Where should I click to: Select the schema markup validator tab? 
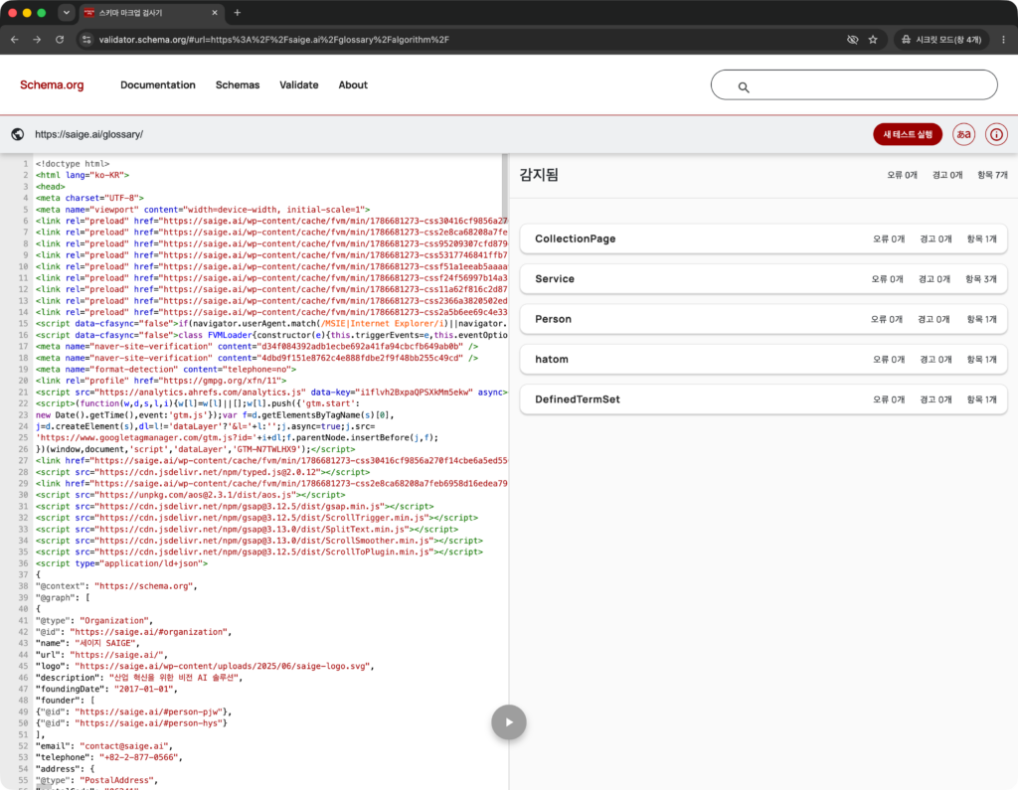pos(151,12)
